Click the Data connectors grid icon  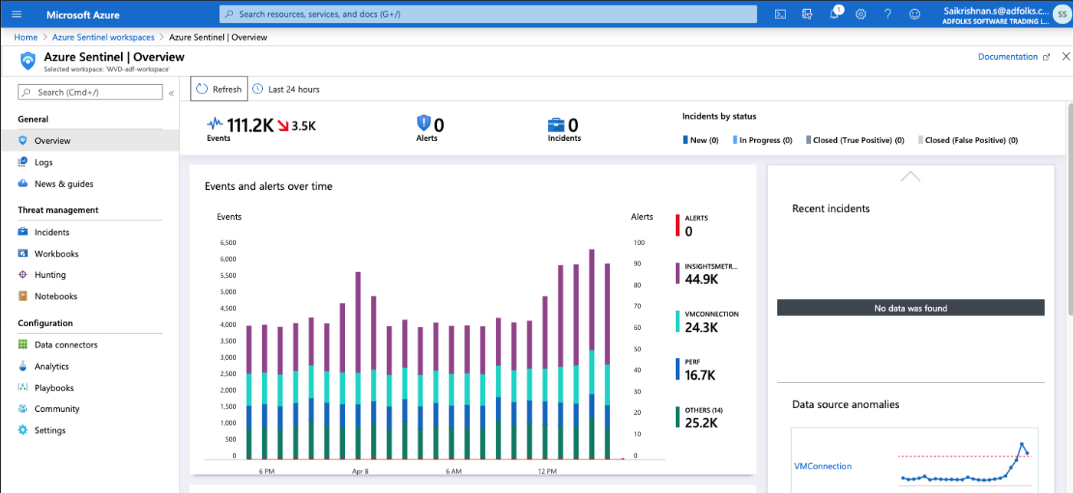point(23,344)
